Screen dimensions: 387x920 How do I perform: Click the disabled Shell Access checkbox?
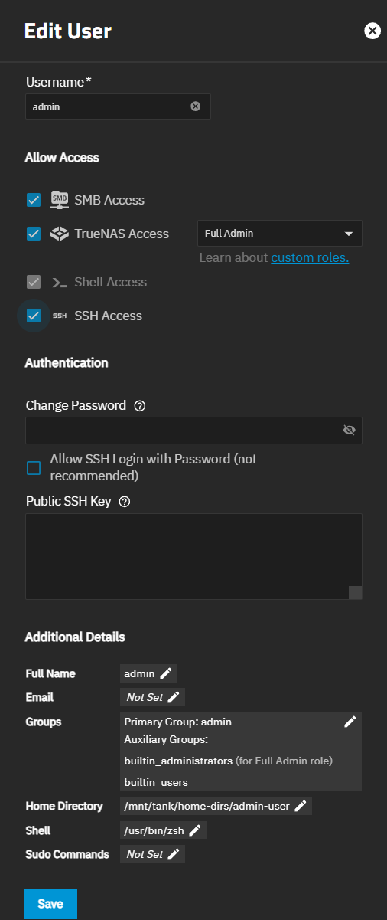click(34, 282)
